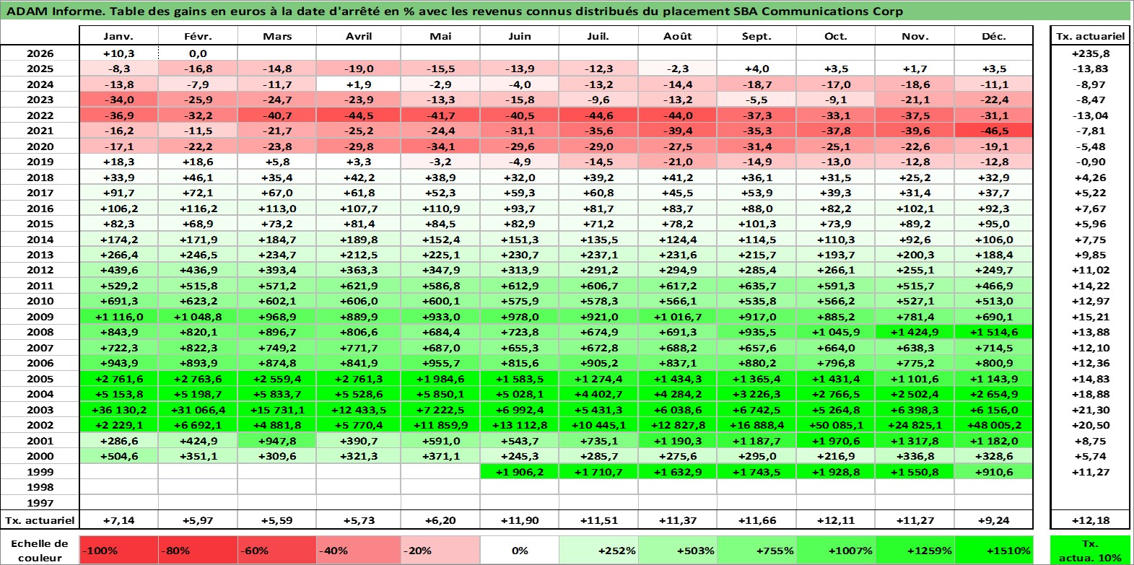Viewport: 1134px width, 565px height.
Task: Select the +1,9 cell in April 2024
Action: (359, 84)
